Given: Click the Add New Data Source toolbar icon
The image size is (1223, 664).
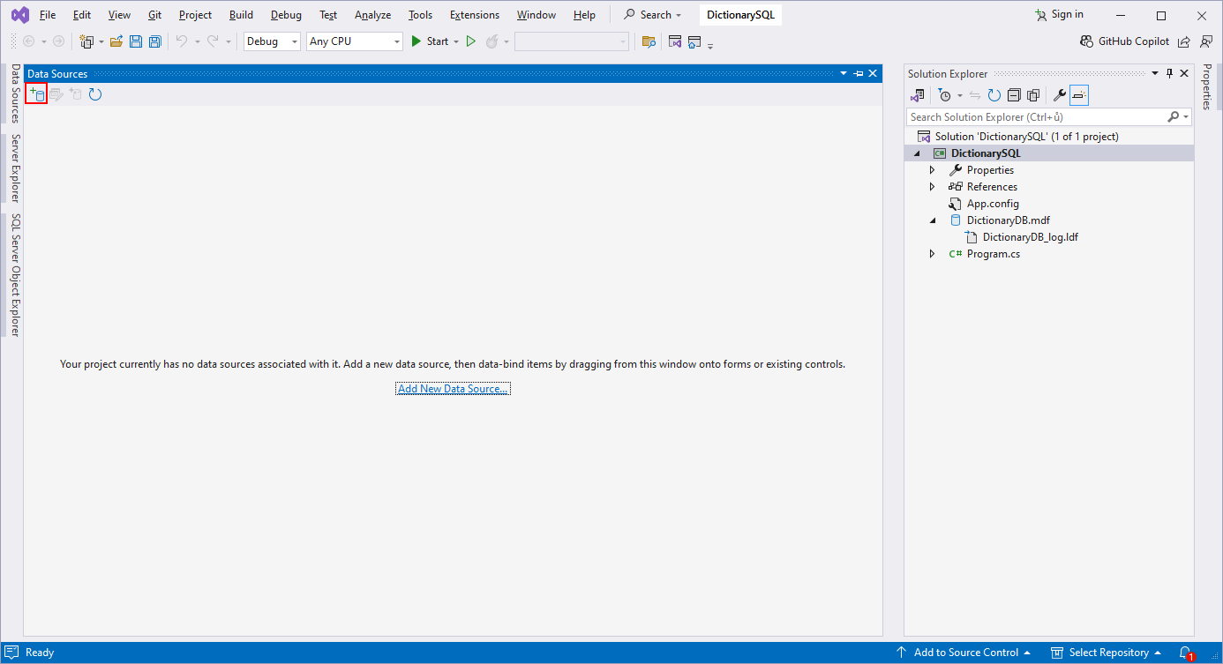Looking at the screenshot, I should tap(36, 94).
